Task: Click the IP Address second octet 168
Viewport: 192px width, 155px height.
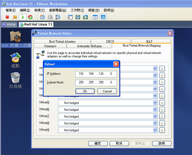Action: tap(91, 74)
